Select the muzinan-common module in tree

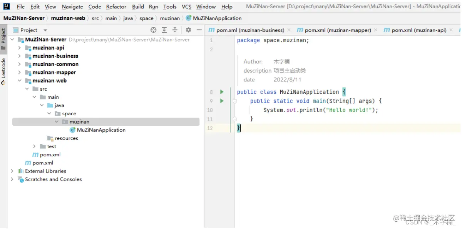pyautogui.click(x=55, y=64)
